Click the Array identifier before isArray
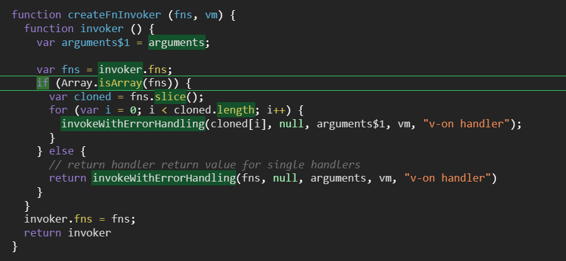The height and width of the screenshot is (261, 566). click(77, 83)
